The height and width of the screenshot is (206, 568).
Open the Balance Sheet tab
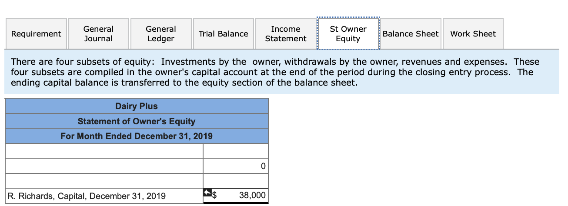click(x=411, y=33)
